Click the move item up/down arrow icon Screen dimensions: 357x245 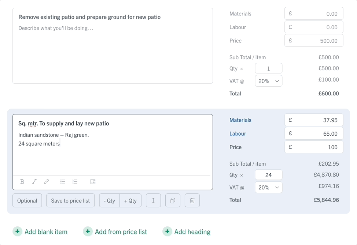[154, 200]
